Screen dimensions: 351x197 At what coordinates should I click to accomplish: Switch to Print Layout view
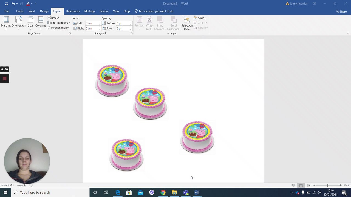click(x=301, y=186)
